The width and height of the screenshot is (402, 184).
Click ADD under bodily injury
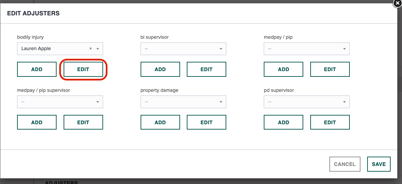pyautogui.click(x=37, y=69)
